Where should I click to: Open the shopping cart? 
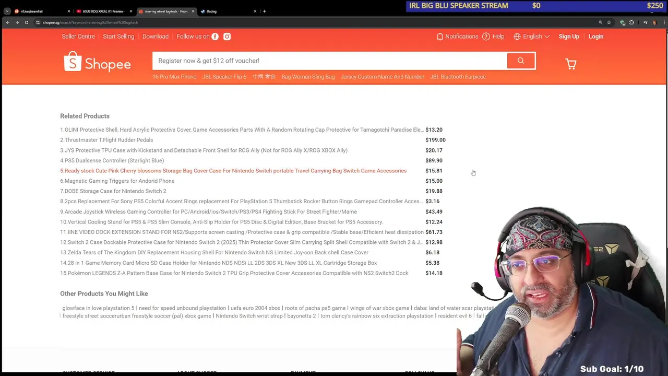(571, 64)
